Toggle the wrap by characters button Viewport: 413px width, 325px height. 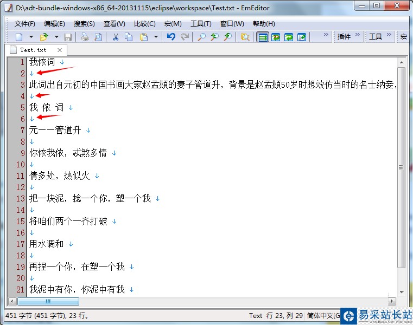pos(276,37)
